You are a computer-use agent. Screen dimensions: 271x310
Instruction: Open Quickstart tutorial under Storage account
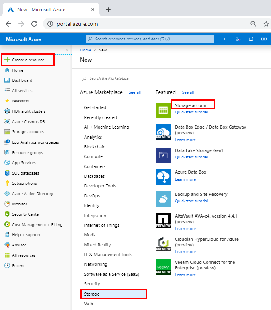191,112
